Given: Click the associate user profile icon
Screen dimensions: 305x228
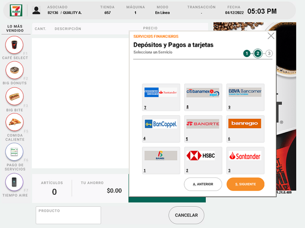Looking at the screenshot, I should (36, 10).
